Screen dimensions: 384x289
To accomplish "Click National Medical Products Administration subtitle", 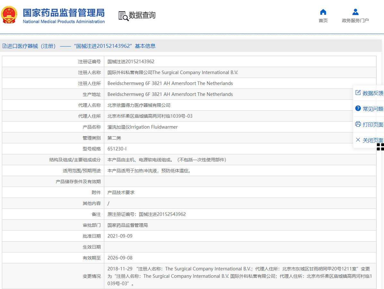I will (x=64, y=21).
